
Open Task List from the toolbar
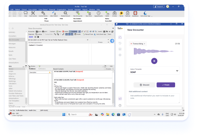pos(128,14)
